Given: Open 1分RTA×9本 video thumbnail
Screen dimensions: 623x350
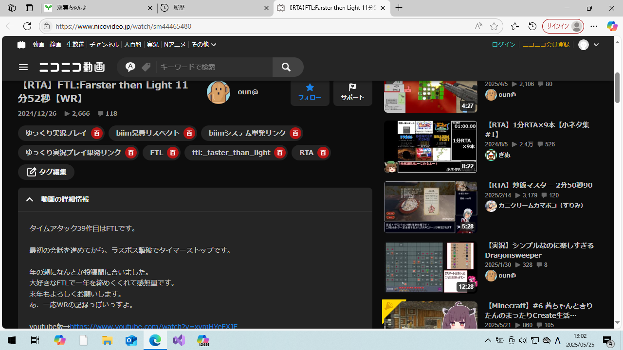Looking at the screenshot, I should coord(431,147).
